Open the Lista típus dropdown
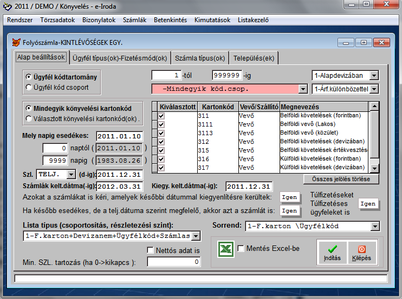The width and height of the screenshot is (402, 299). (x=196, y=236)
